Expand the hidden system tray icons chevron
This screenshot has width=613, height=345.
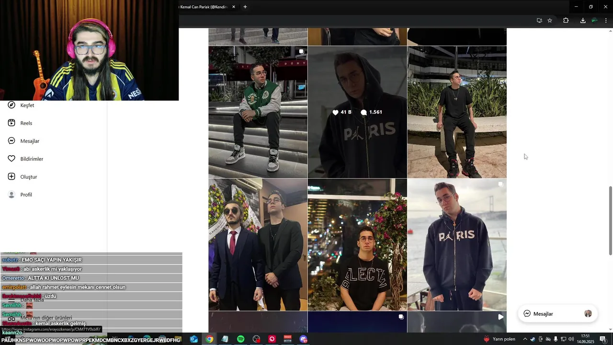(x=525, y=339)
